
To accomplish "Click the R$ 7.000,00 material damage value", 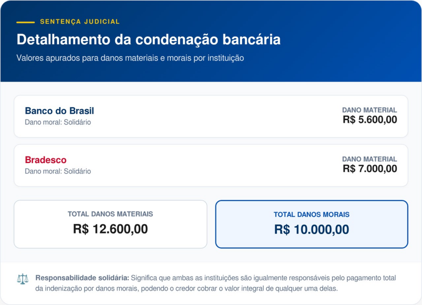I will click(x=370, y=168).
